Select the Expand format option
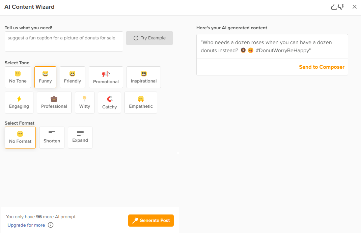The height and width of the screenshot is (233, 361). pos(80,137)
